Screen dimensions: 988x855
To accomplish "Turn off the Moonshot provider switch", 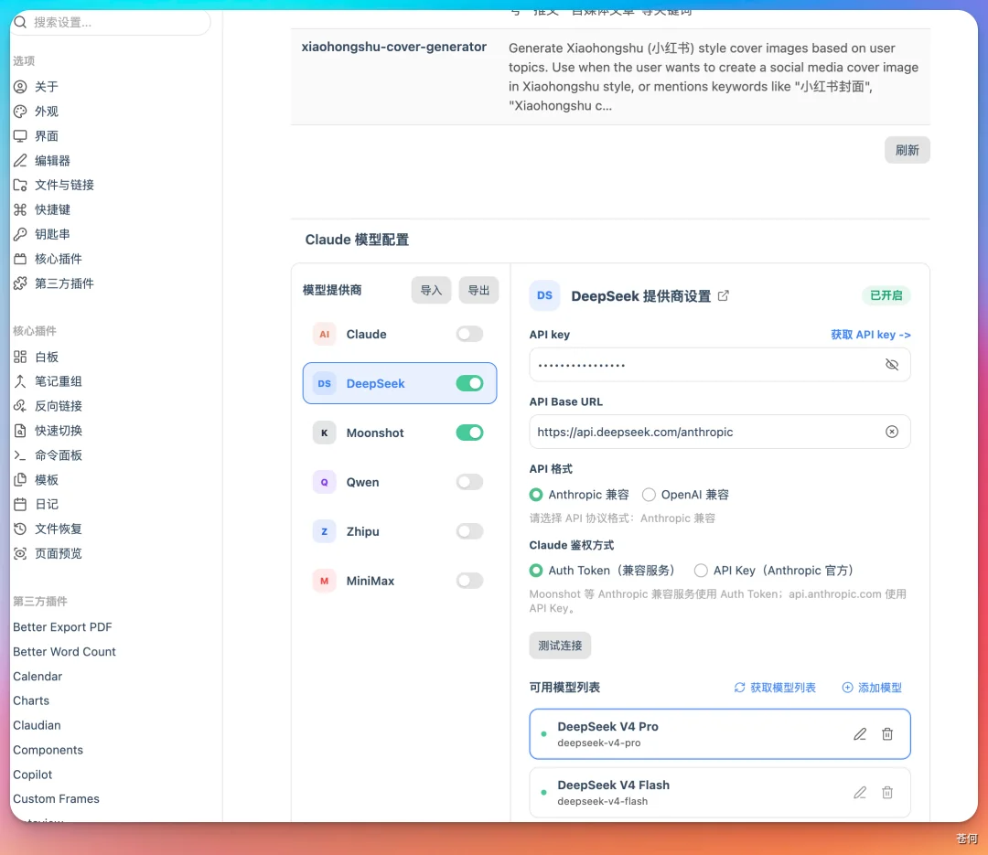I will (x=469, y=433).
